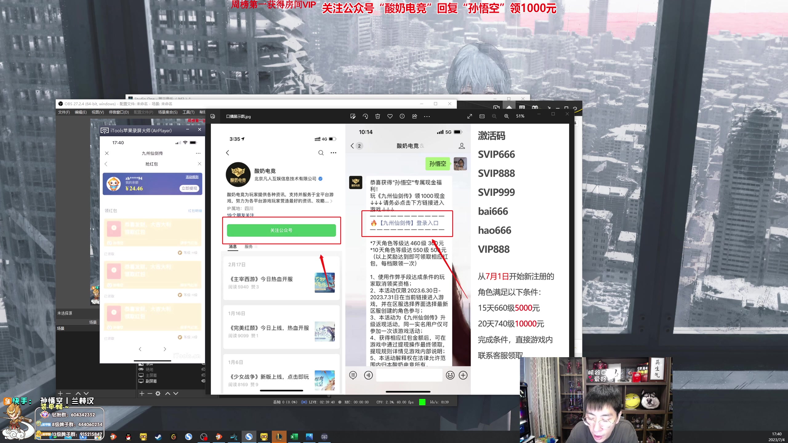Go to previous page arrow in AirPlayer red packet list

140,349
